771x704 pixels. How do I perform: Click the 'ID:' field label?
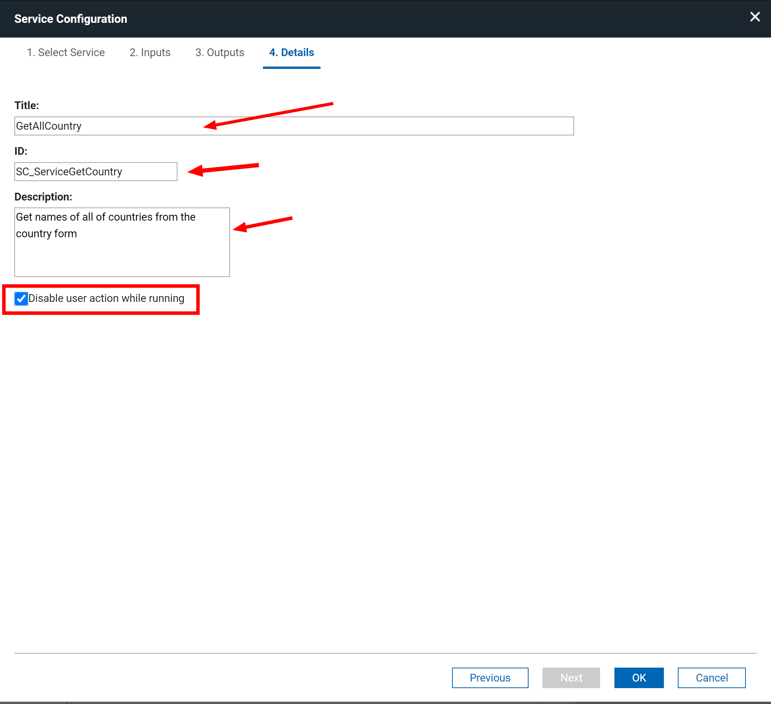click(21, 151)
